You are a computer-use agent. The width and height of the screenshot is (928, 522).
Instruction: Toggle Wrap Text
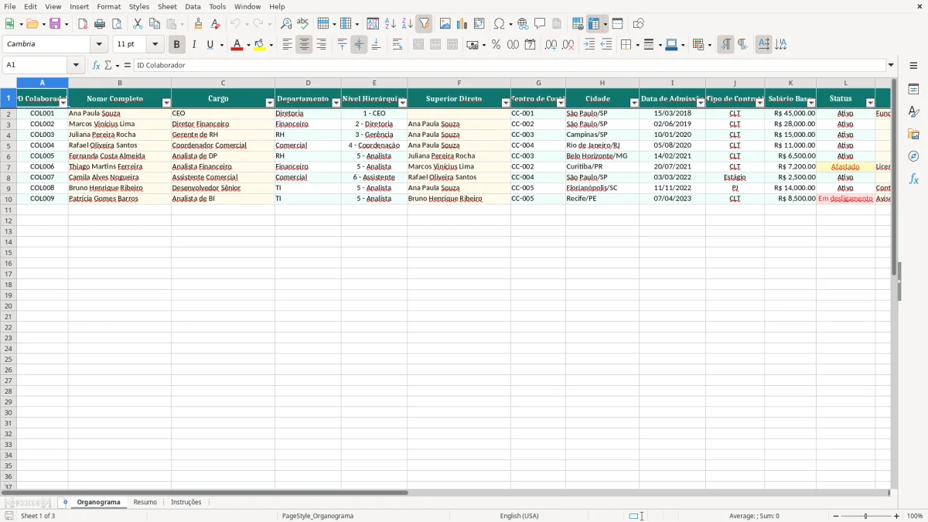point(397,45)
